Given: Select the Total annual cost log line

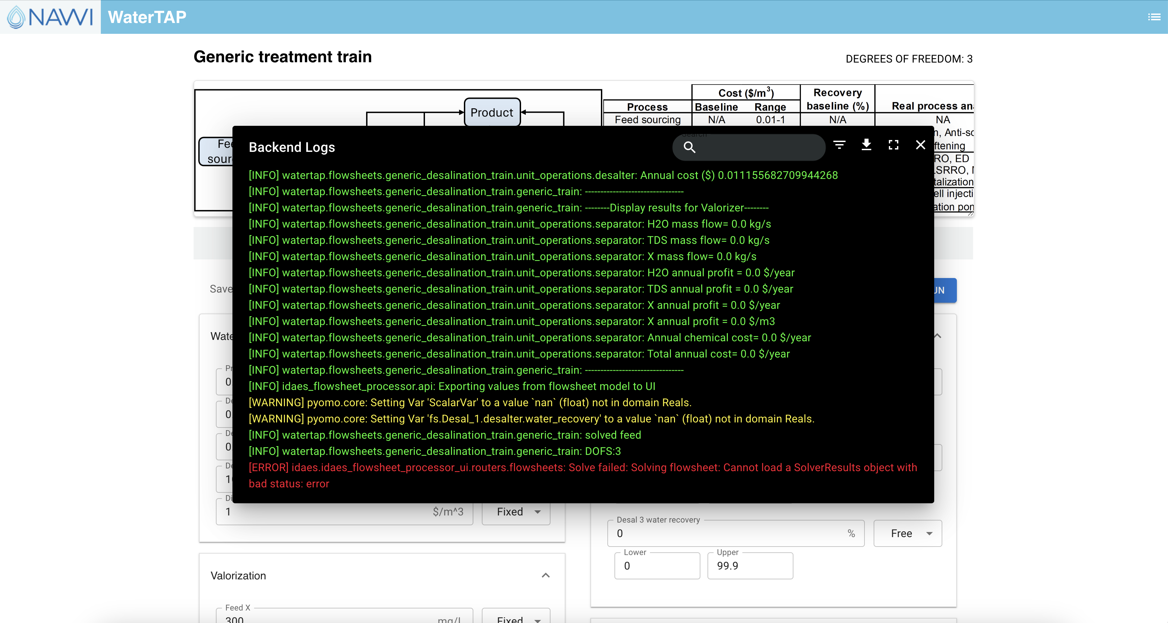Looking at the screenshot, I should pos(519,354).
